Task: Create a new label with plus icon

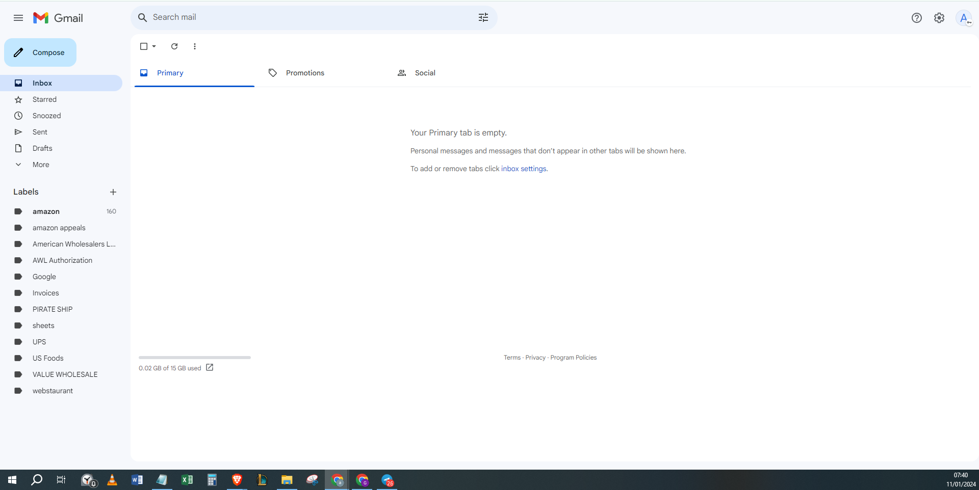Action: [113, 192]
